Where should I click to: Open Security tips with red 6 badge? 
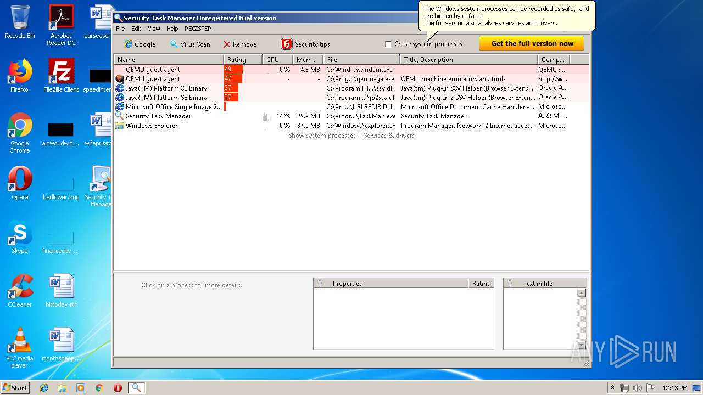[x=305, y=44]
